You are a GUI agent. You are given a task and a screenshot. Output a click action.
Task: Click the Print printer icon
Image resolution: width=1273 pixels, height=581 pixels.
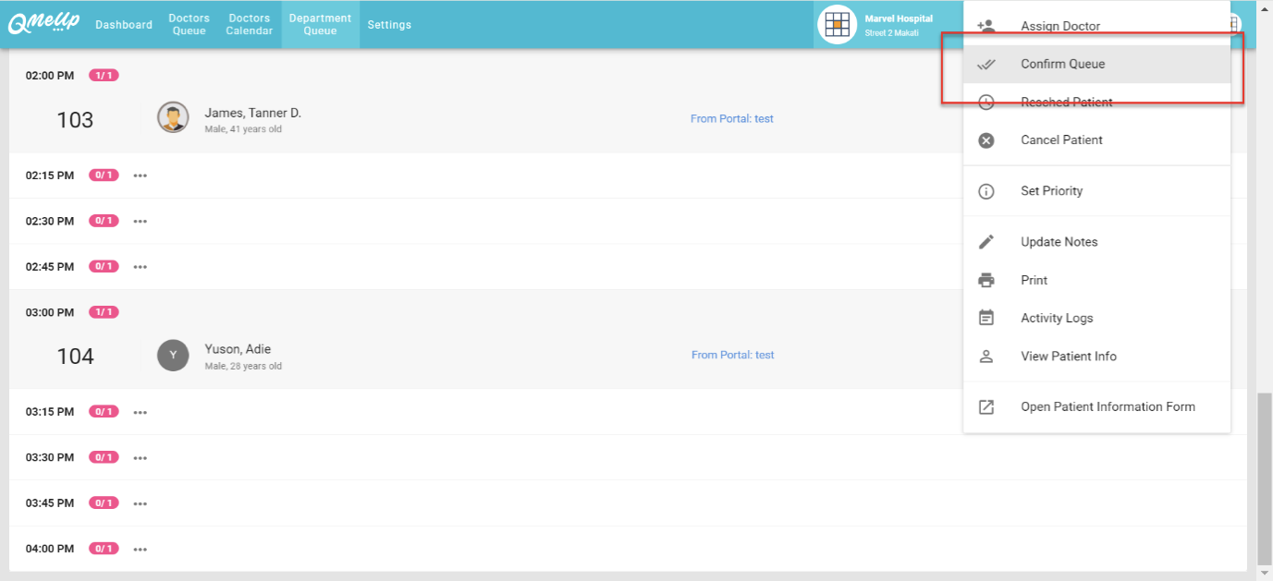tap(986, 280)
